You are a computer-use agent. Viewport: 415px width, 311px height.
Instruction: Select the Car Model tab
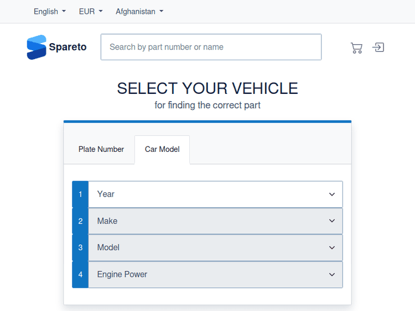tap(162, 149)
